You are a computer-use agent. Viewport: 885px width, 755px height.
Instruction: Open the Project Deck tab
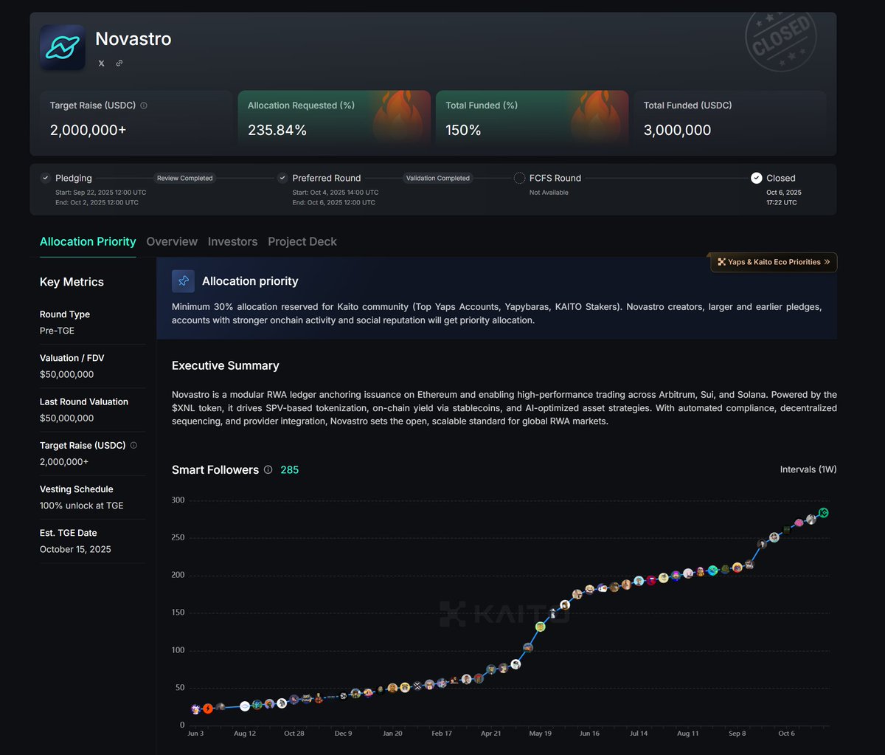click(x=302, y=241)
